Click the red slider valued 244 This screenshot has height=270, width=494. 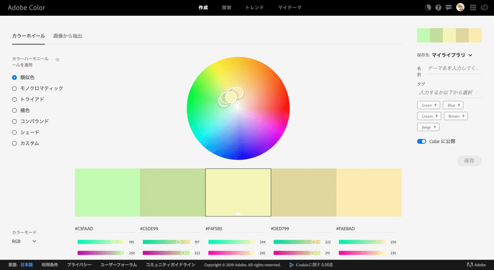tap(231, 242)
